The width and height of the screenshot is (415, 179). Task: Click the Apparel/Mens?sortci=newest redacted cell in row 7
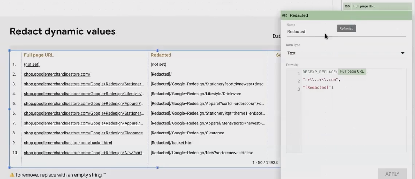(x=208, y=123)
